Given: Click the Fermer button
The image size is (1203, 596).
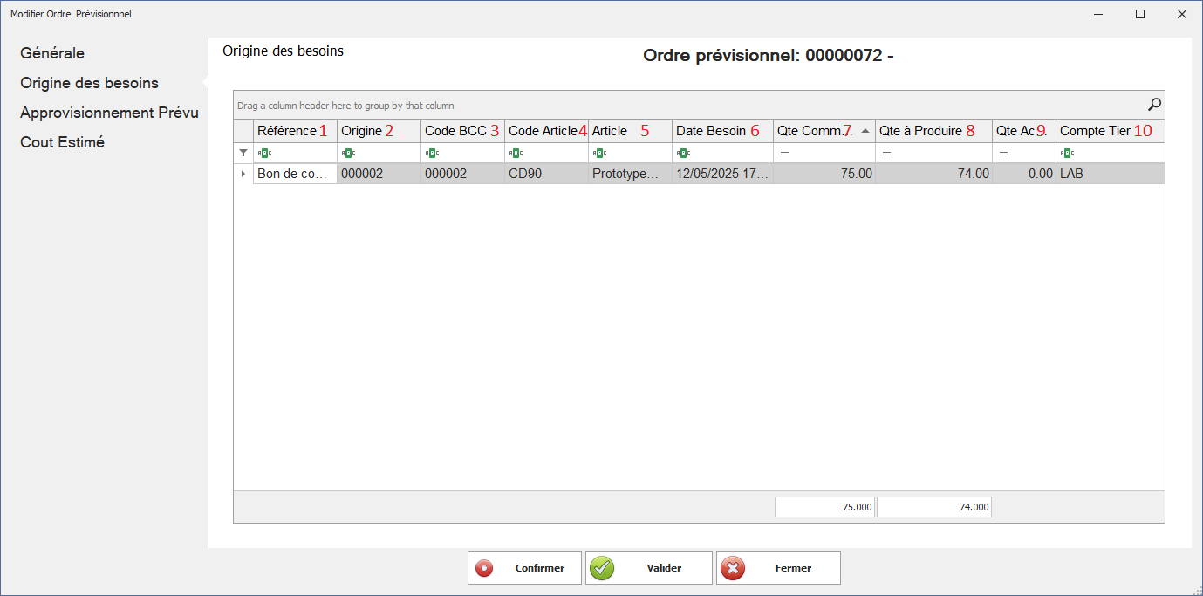Looking at the screenshot, I should pos(778,568).
